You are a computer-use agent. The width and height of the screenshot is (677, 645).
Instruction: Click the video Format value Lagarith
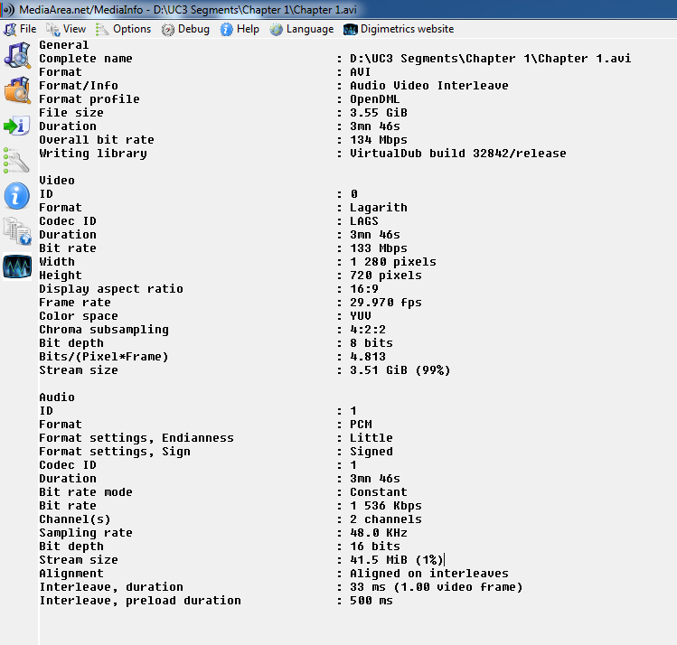379,208
